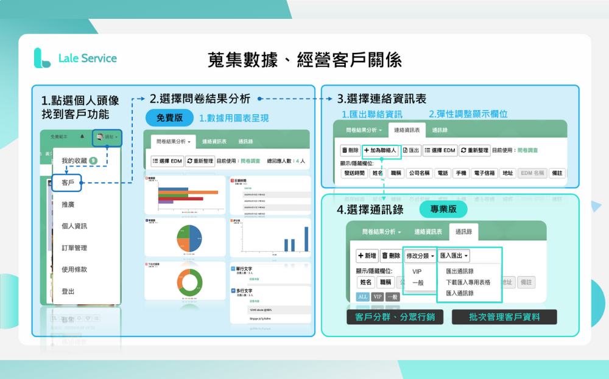Switch to 通訊錄 tab in step 3 panel
This screenshot has width=609, height=379.
tap(440, 130)
